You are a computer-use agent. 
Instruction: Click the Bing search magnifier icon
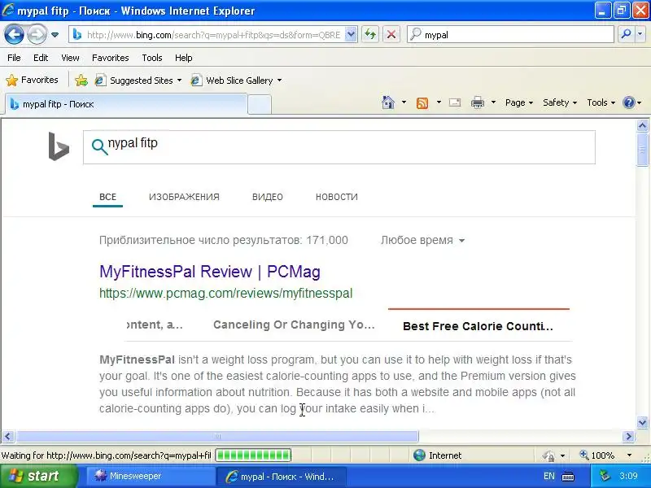point(99,146)
